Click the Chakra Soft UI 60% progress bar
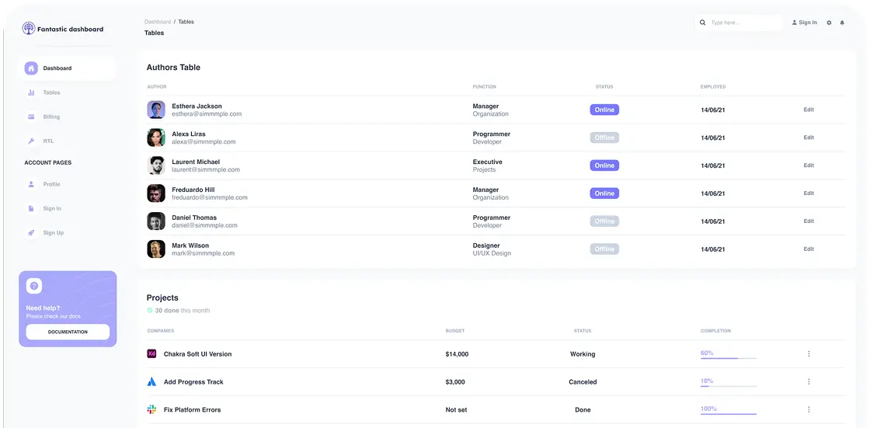 729,358
